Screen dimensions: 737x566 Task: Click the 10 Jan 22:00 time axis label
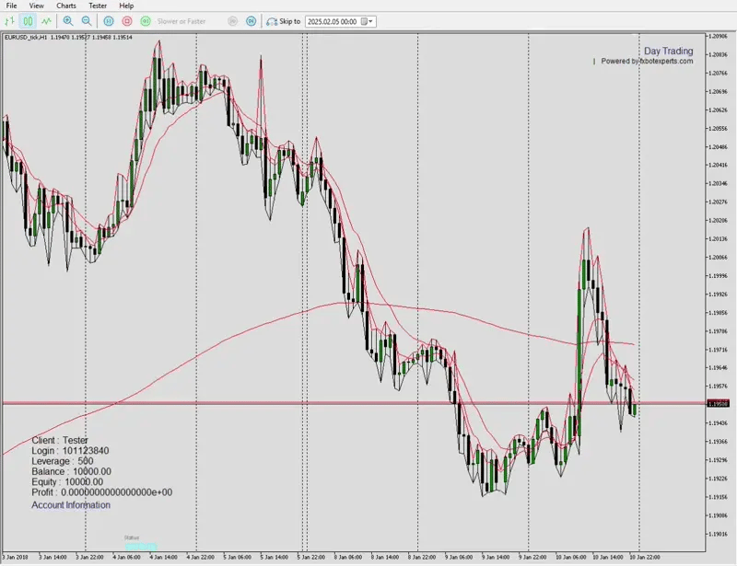(644, 557)
